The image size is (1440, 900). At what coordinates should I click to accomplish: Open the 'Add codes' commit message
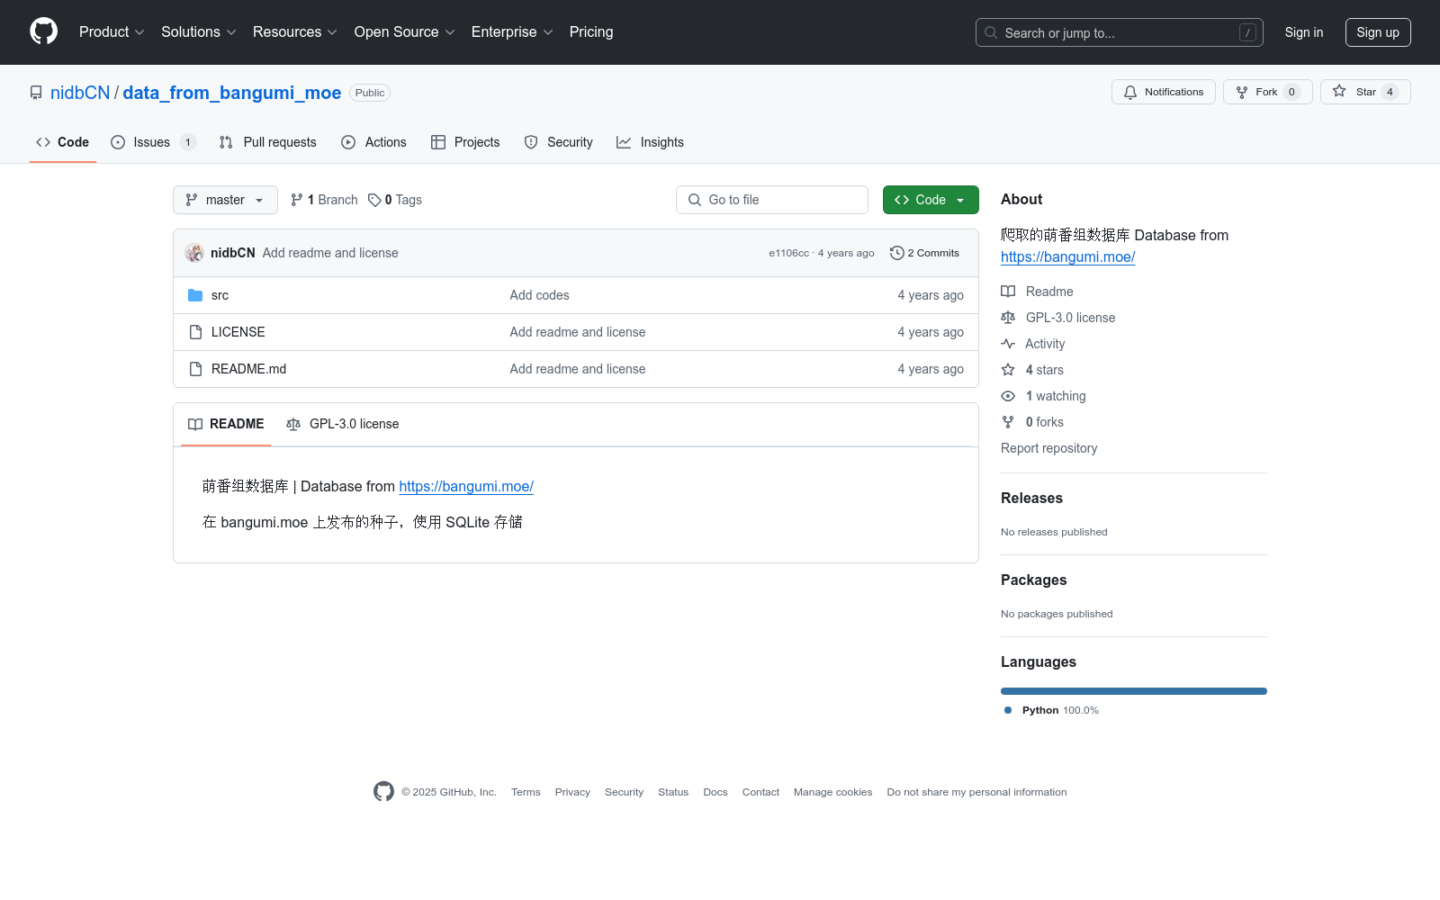(539, 295)
